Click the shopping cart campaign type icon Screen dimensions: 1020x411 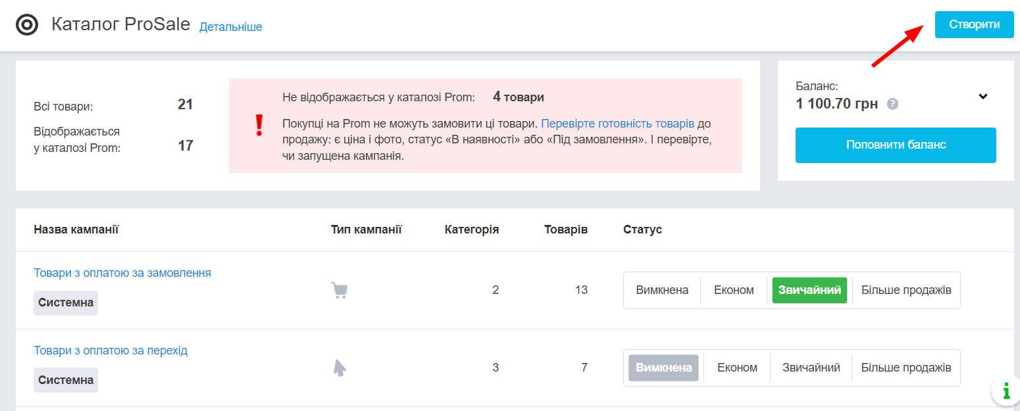coord(339,290)
